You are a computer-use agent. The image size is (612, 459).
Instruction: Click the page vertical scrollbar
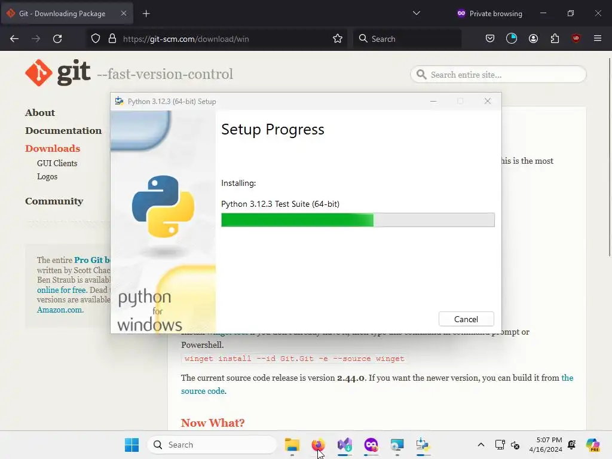pyautogui.click(x=609, y=157)
